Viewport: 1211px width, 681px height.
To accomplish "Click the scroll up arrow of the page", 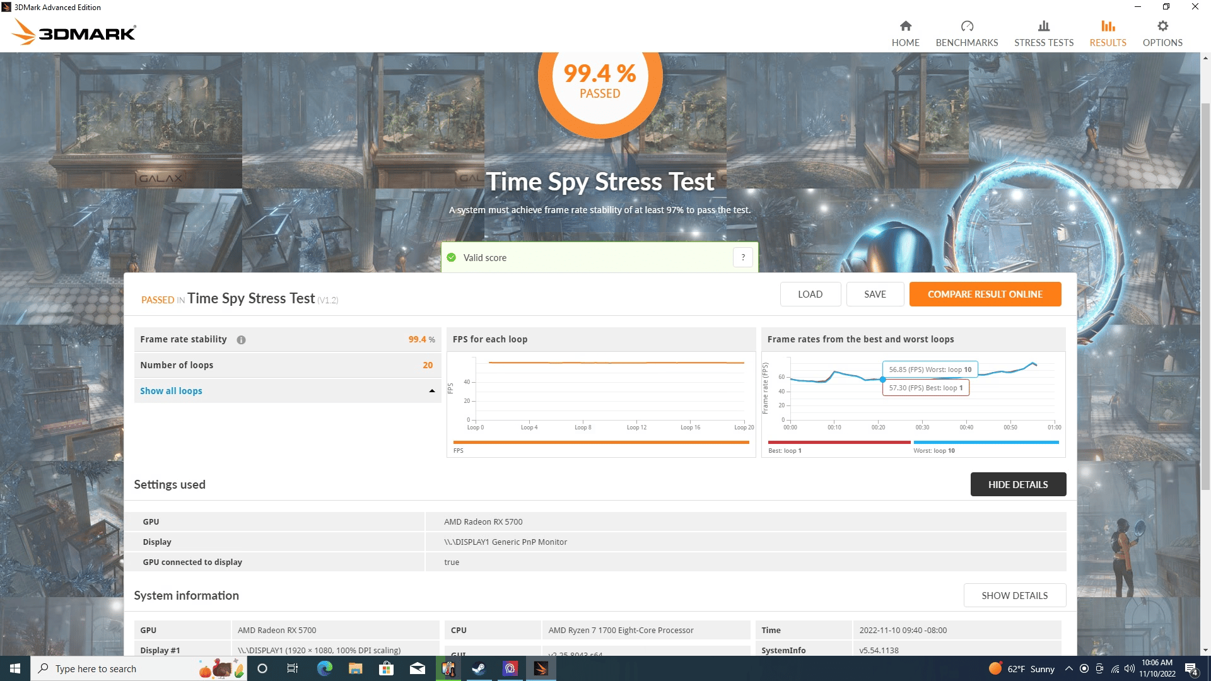I will coord(1205,58).
